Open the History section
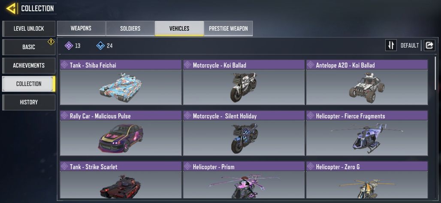Viewport: 441px width, 203px height. point(29,102)
